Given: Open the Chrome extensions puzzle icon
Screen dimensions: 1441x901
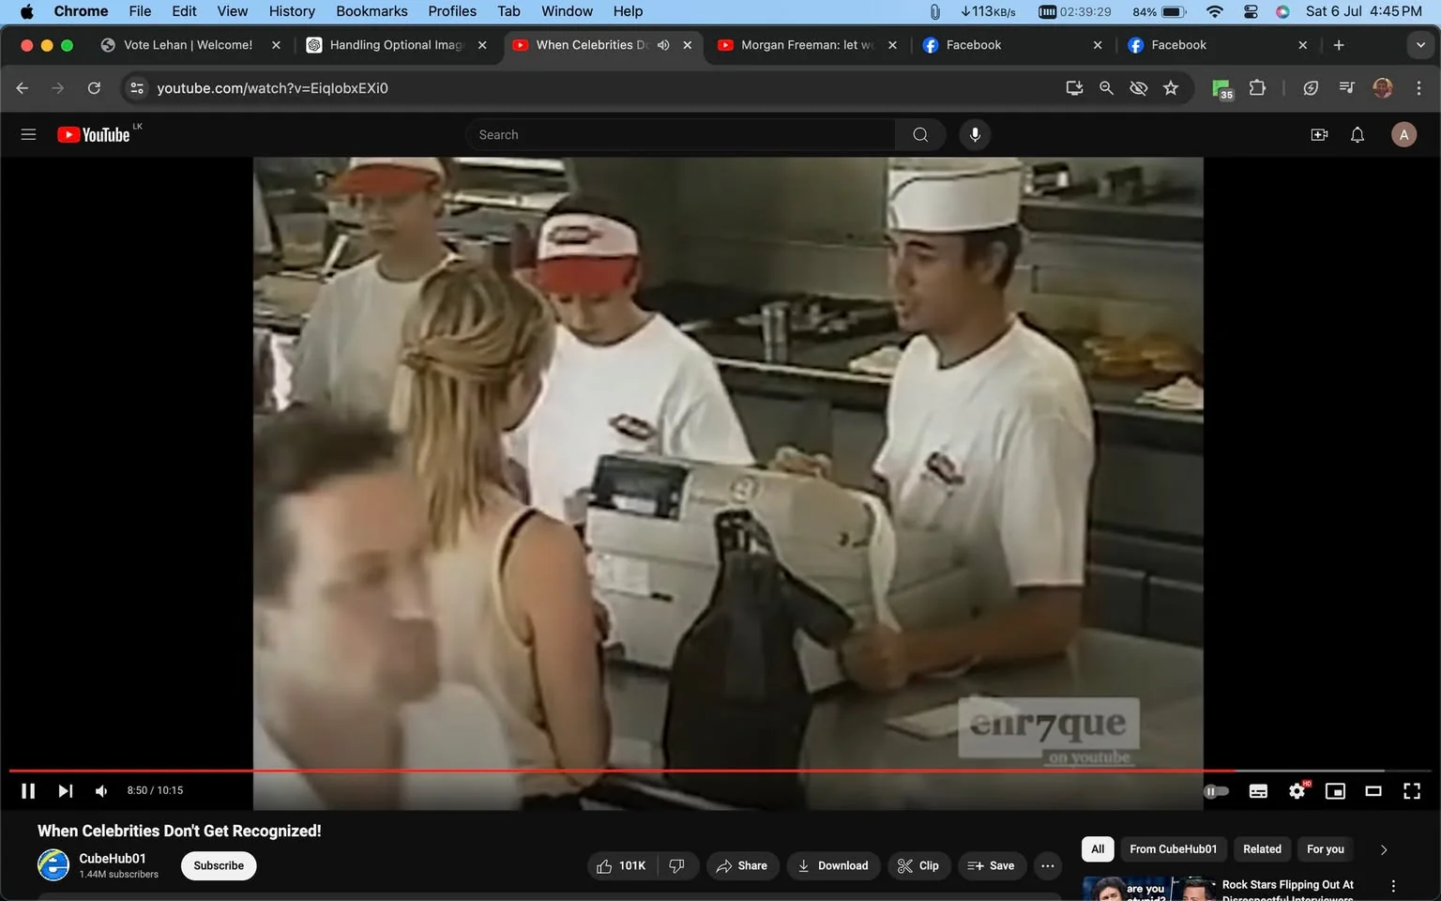Looking at the screenshot, I should [1257, 87].
